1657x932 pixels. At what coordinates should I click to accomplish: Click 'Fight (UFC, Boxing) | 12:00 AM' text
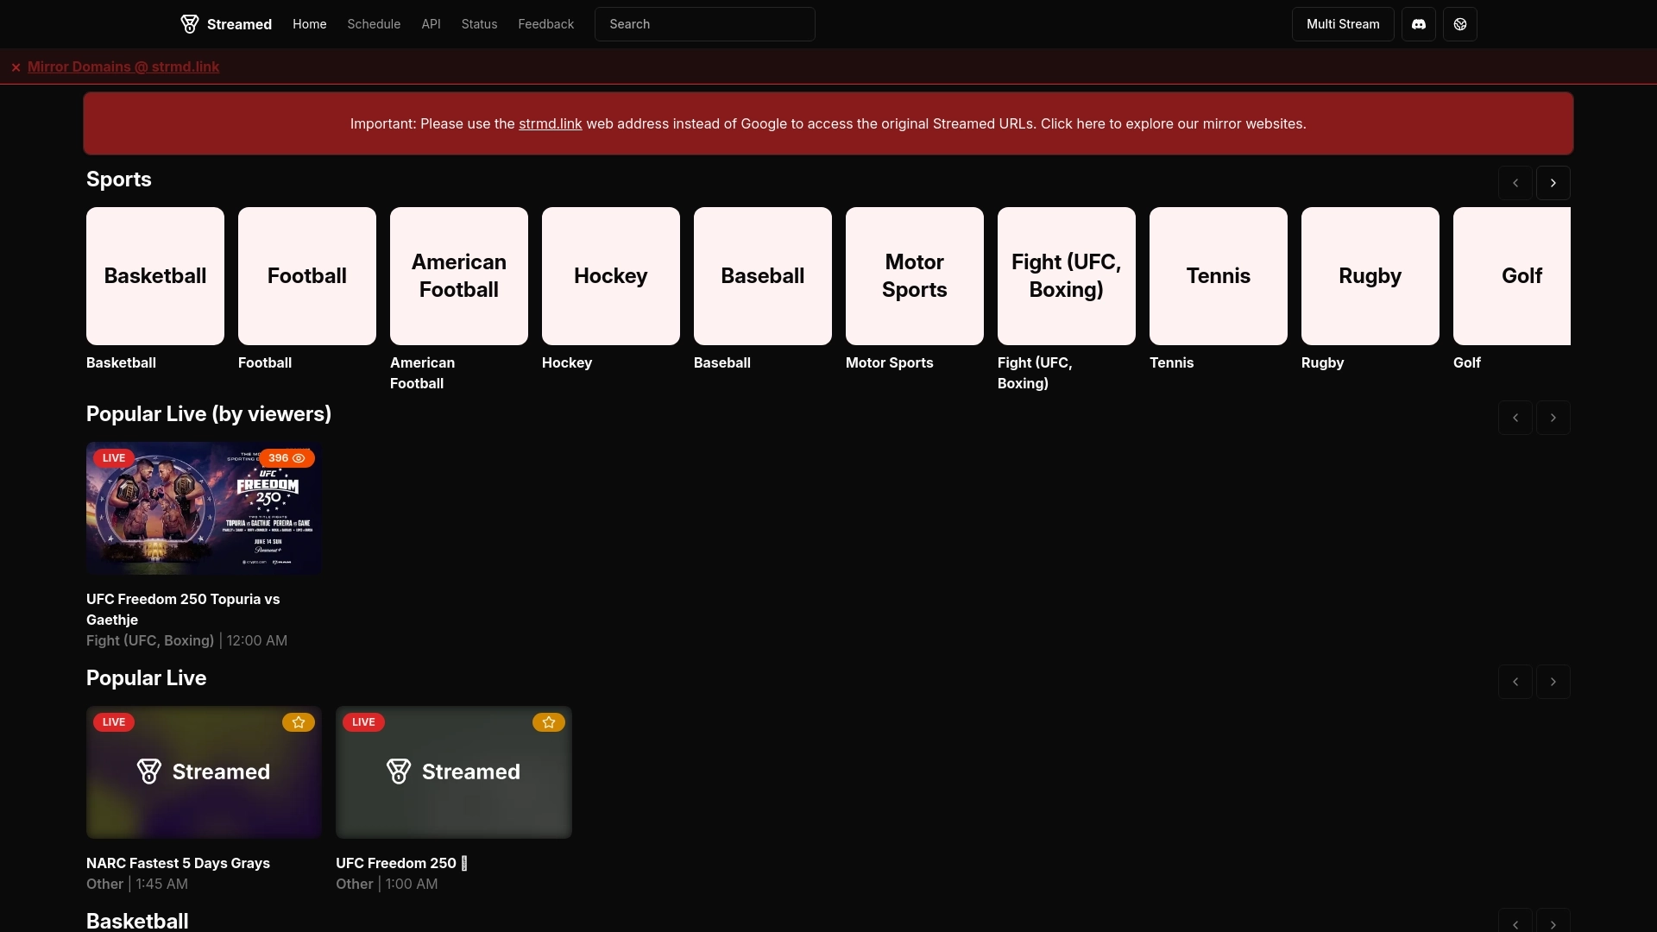pyautogui.click(x=186, y=640)
